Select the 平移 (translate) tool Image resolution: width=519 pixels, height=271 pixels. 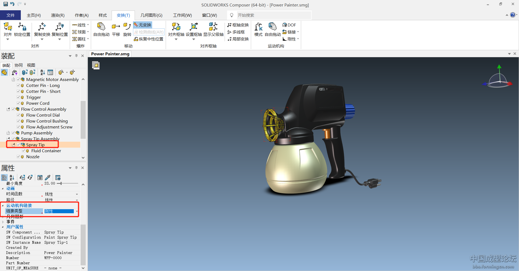116,29
